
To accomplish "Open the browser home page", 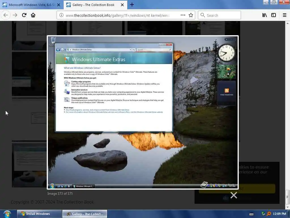I will (33, 15).
